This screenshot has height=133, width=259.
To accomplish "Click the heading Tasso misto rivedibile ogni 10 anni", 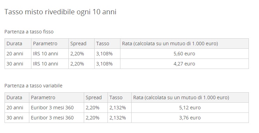I will point(60,12).
